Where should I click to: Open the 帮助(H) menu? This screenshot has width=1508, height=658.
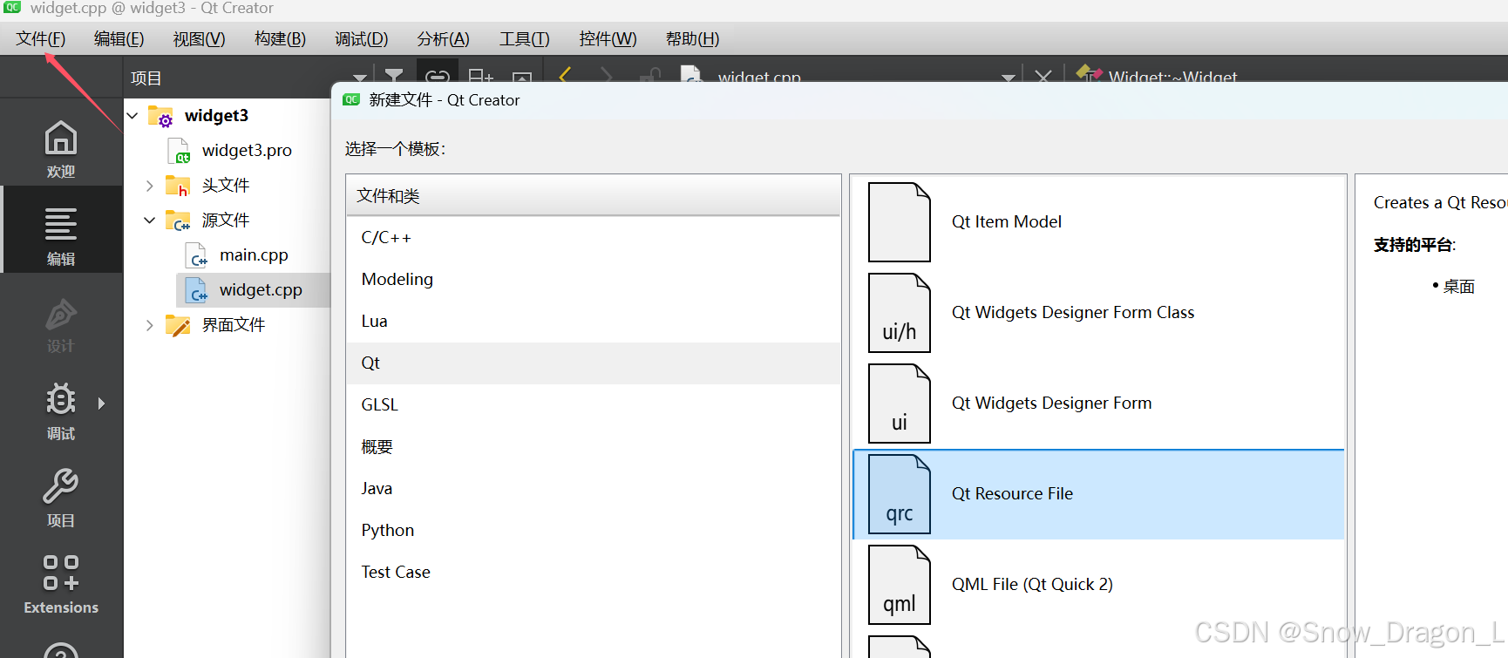point(692,39)
